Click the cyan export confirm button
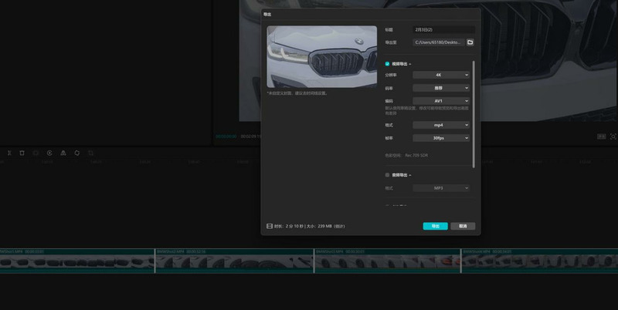618x310 pixels. click(435, 226)
